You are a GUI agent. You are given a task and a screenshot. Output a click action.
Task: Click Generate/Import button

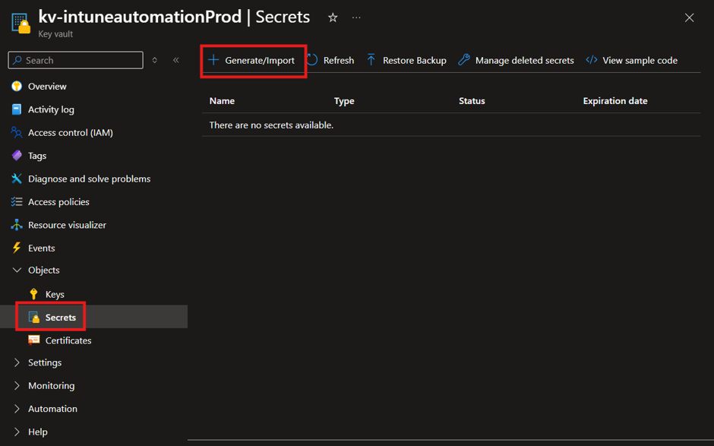[x=252, y=60]
